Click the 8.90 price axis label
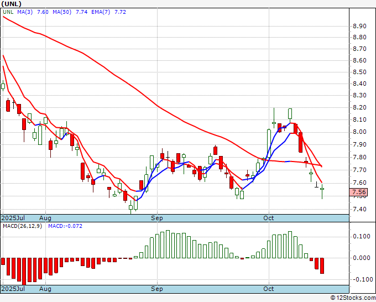This screenshot has height=302, width=376. click(359, 26)
